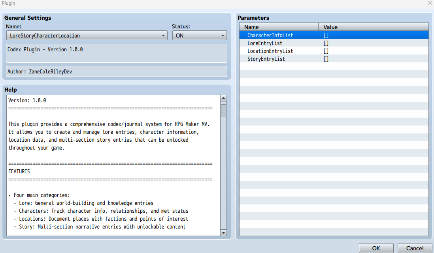
Task: Click the FEATURES heading in Help
Action: coord(19,171)
